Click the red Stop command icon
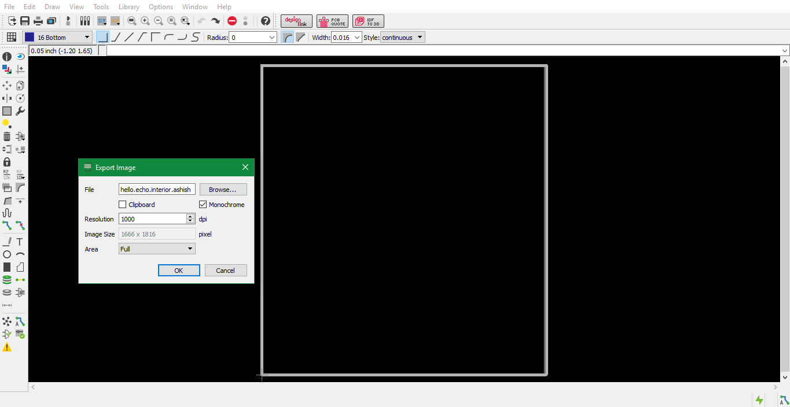Image resolution: width=790 pixels, height=407 pixels. (232, 21)
